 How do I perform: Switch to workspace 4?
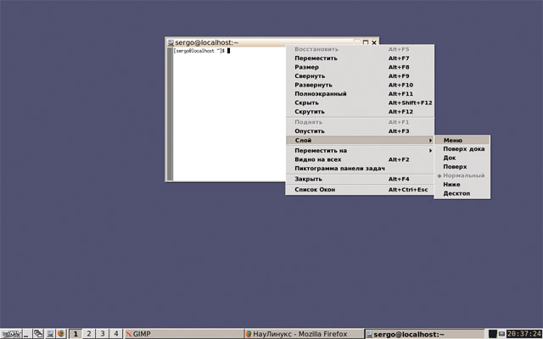click(x=116, y=333)
